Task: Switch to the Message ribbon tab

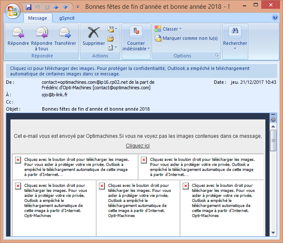Action: pos(38,18)
